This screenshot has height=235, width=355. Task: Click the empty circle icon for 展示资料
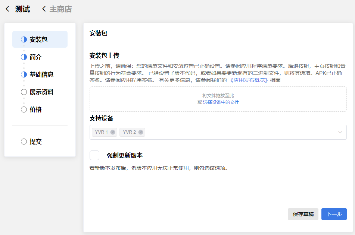24,92
